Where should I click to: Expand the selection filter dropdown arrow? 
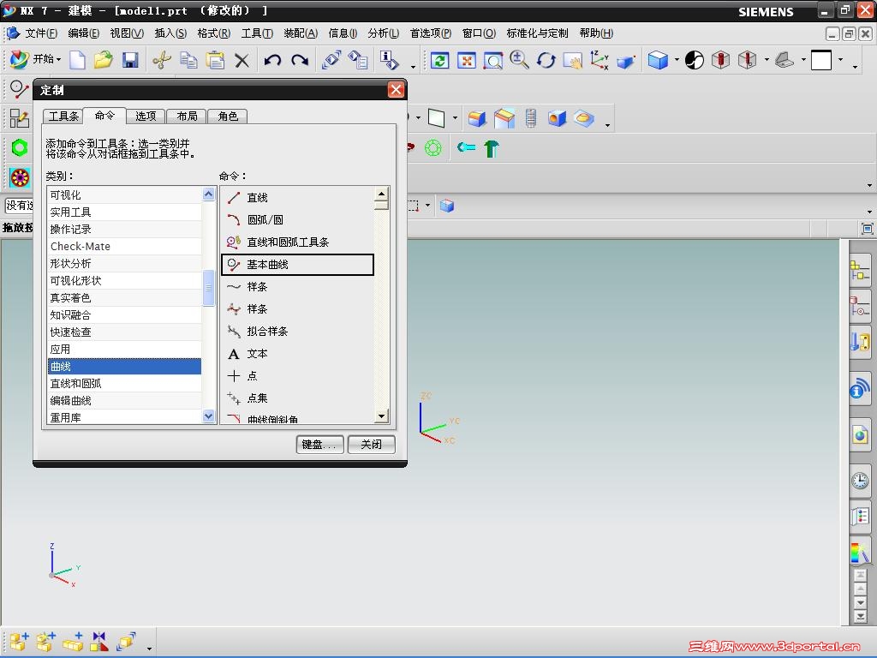coord(428,206)
